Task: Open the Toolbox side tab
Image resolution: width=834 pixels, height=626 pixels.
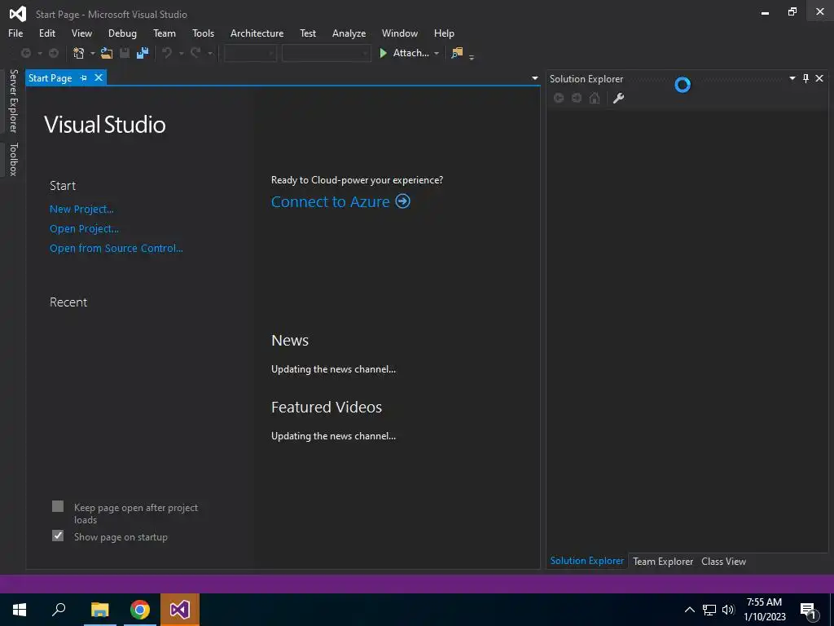Action: [13, 159]
